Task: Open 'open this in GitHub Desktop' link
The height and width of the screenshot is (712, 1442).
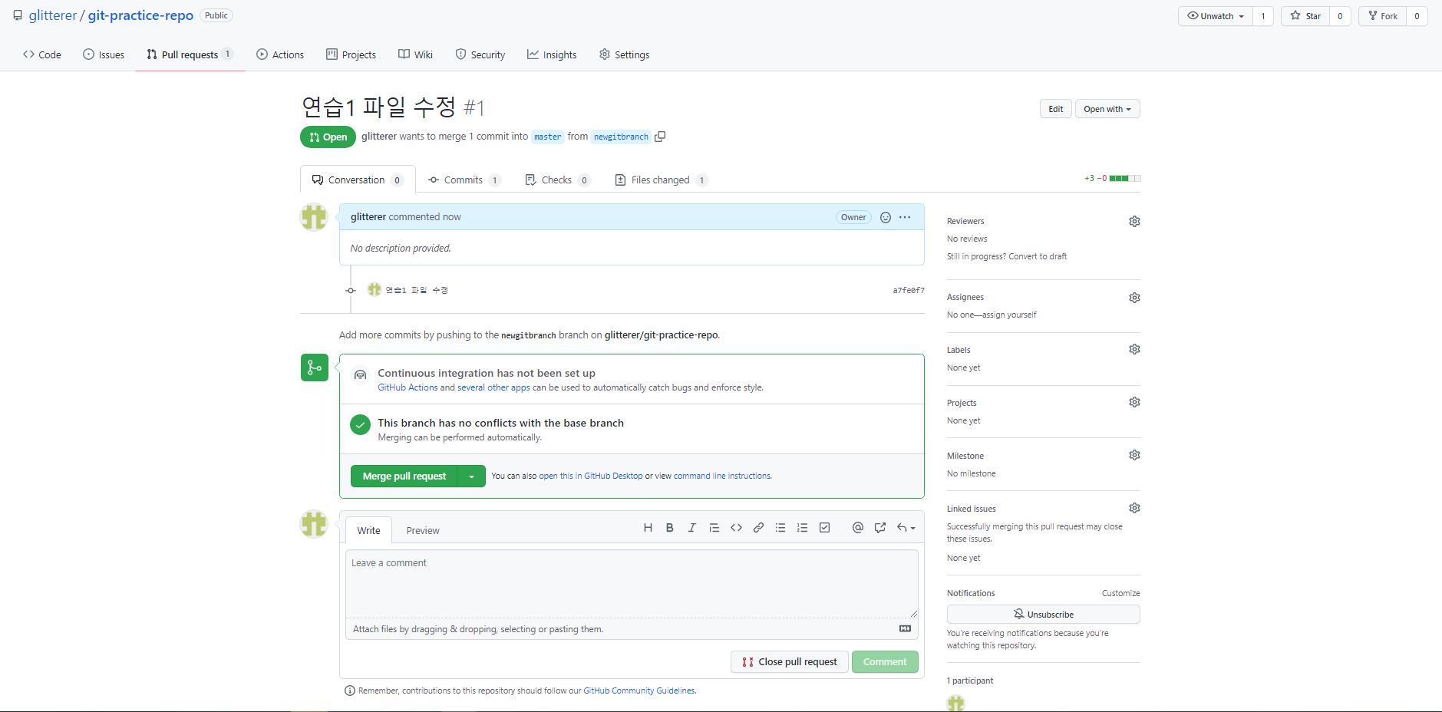Action: tap(591, 476)
